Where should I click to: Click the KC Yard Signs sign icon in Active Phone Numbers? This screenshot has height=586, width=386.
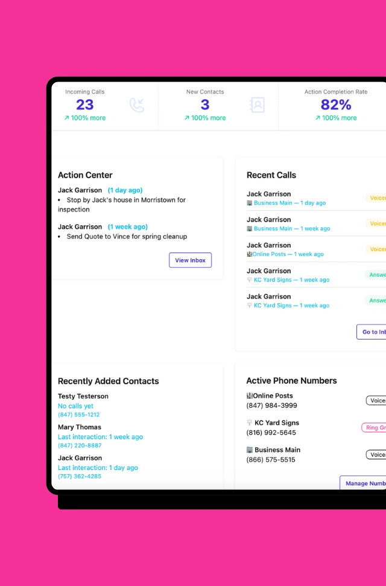point(249,423)
